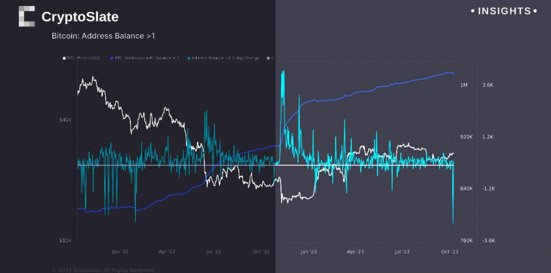
Task: Click the CryptoSlate brand name text
Action: click(x=80, y=17)
